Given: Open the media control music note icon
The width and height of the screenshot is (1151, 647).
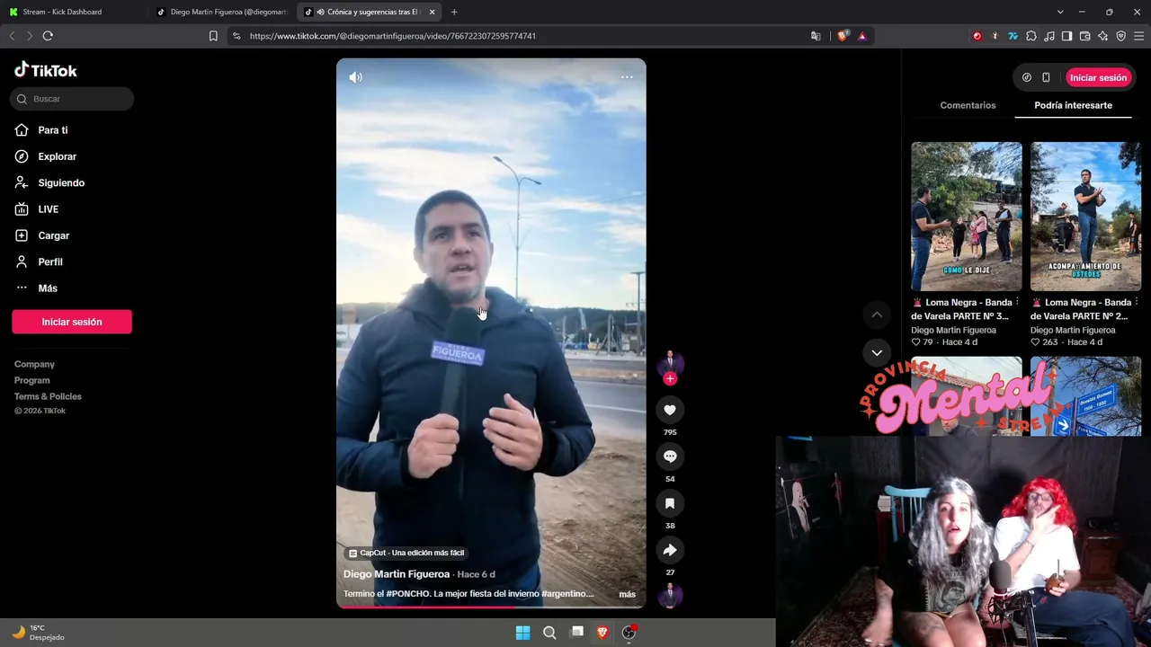Looking at the screenshot, I should [x=1049, y=36].
